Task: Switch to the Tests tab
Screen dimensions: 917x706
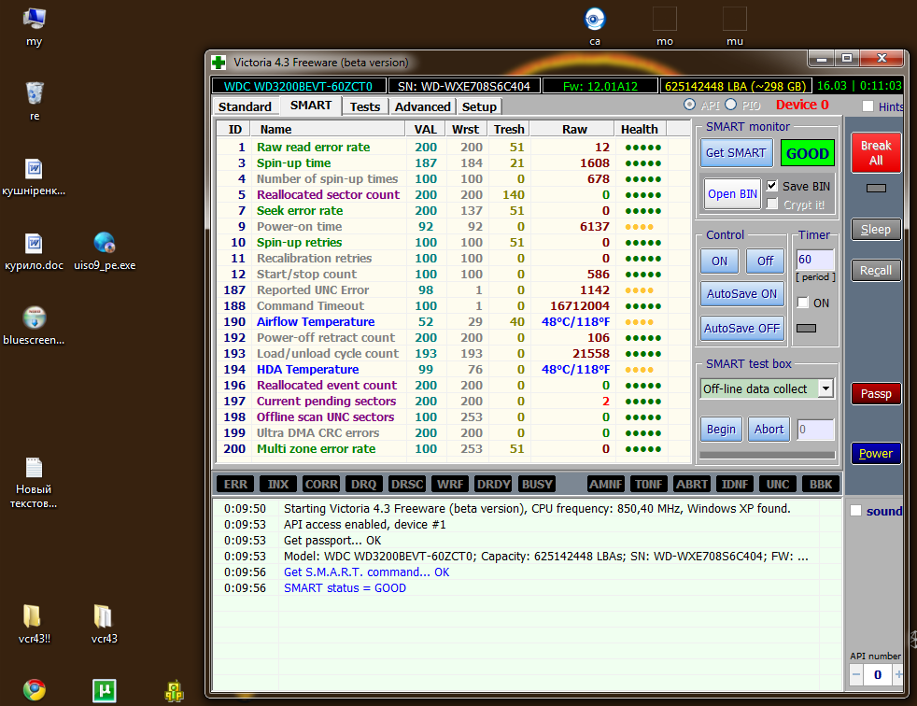Action: (364, 106)
